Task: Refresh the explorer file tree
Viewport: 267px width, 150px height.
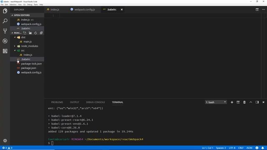Action: click(35, 33)
